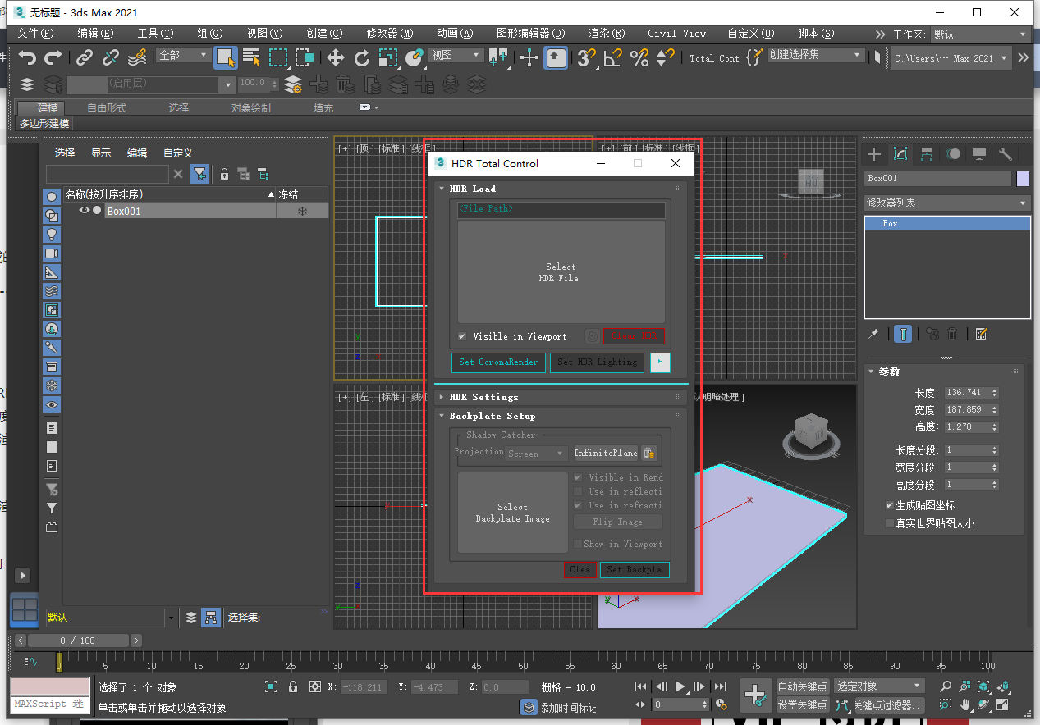
Task: Open Time Configuration icon
Action: (722, 704)
